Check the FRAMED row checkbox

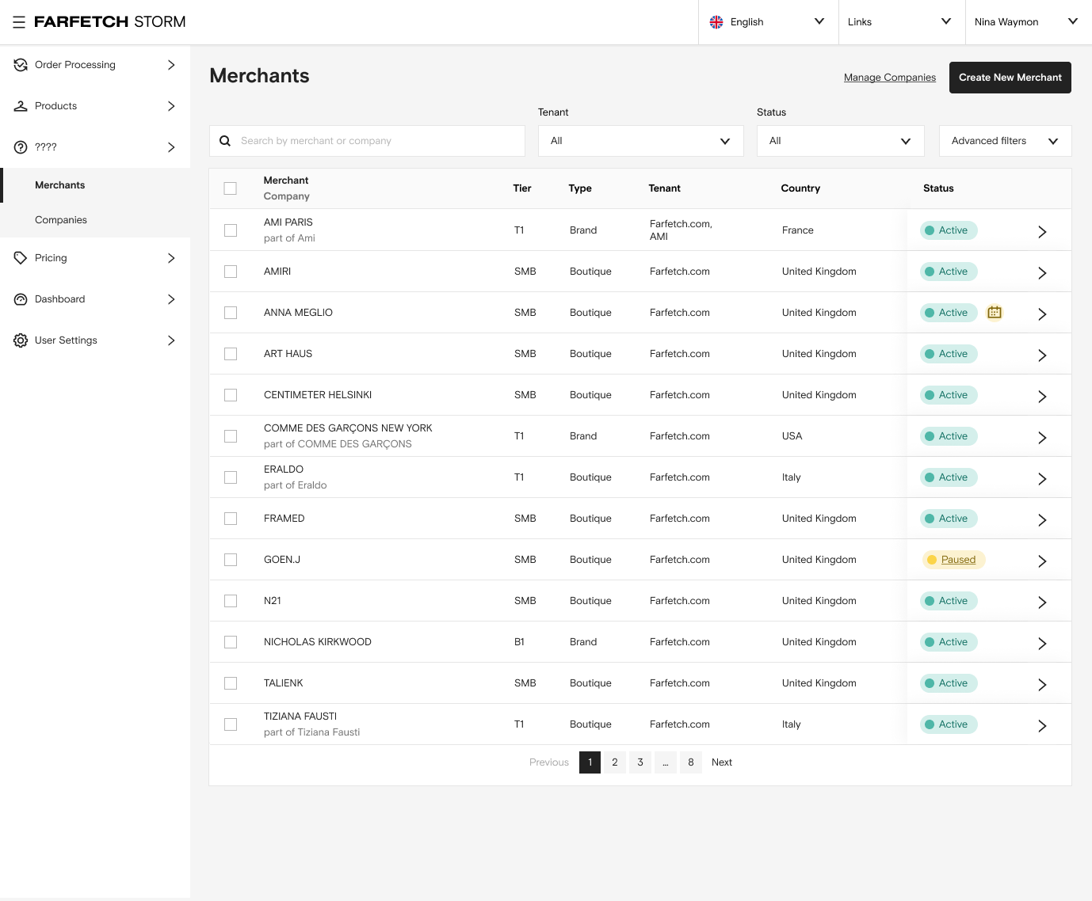pyautogui.click(x=231, y=519)
